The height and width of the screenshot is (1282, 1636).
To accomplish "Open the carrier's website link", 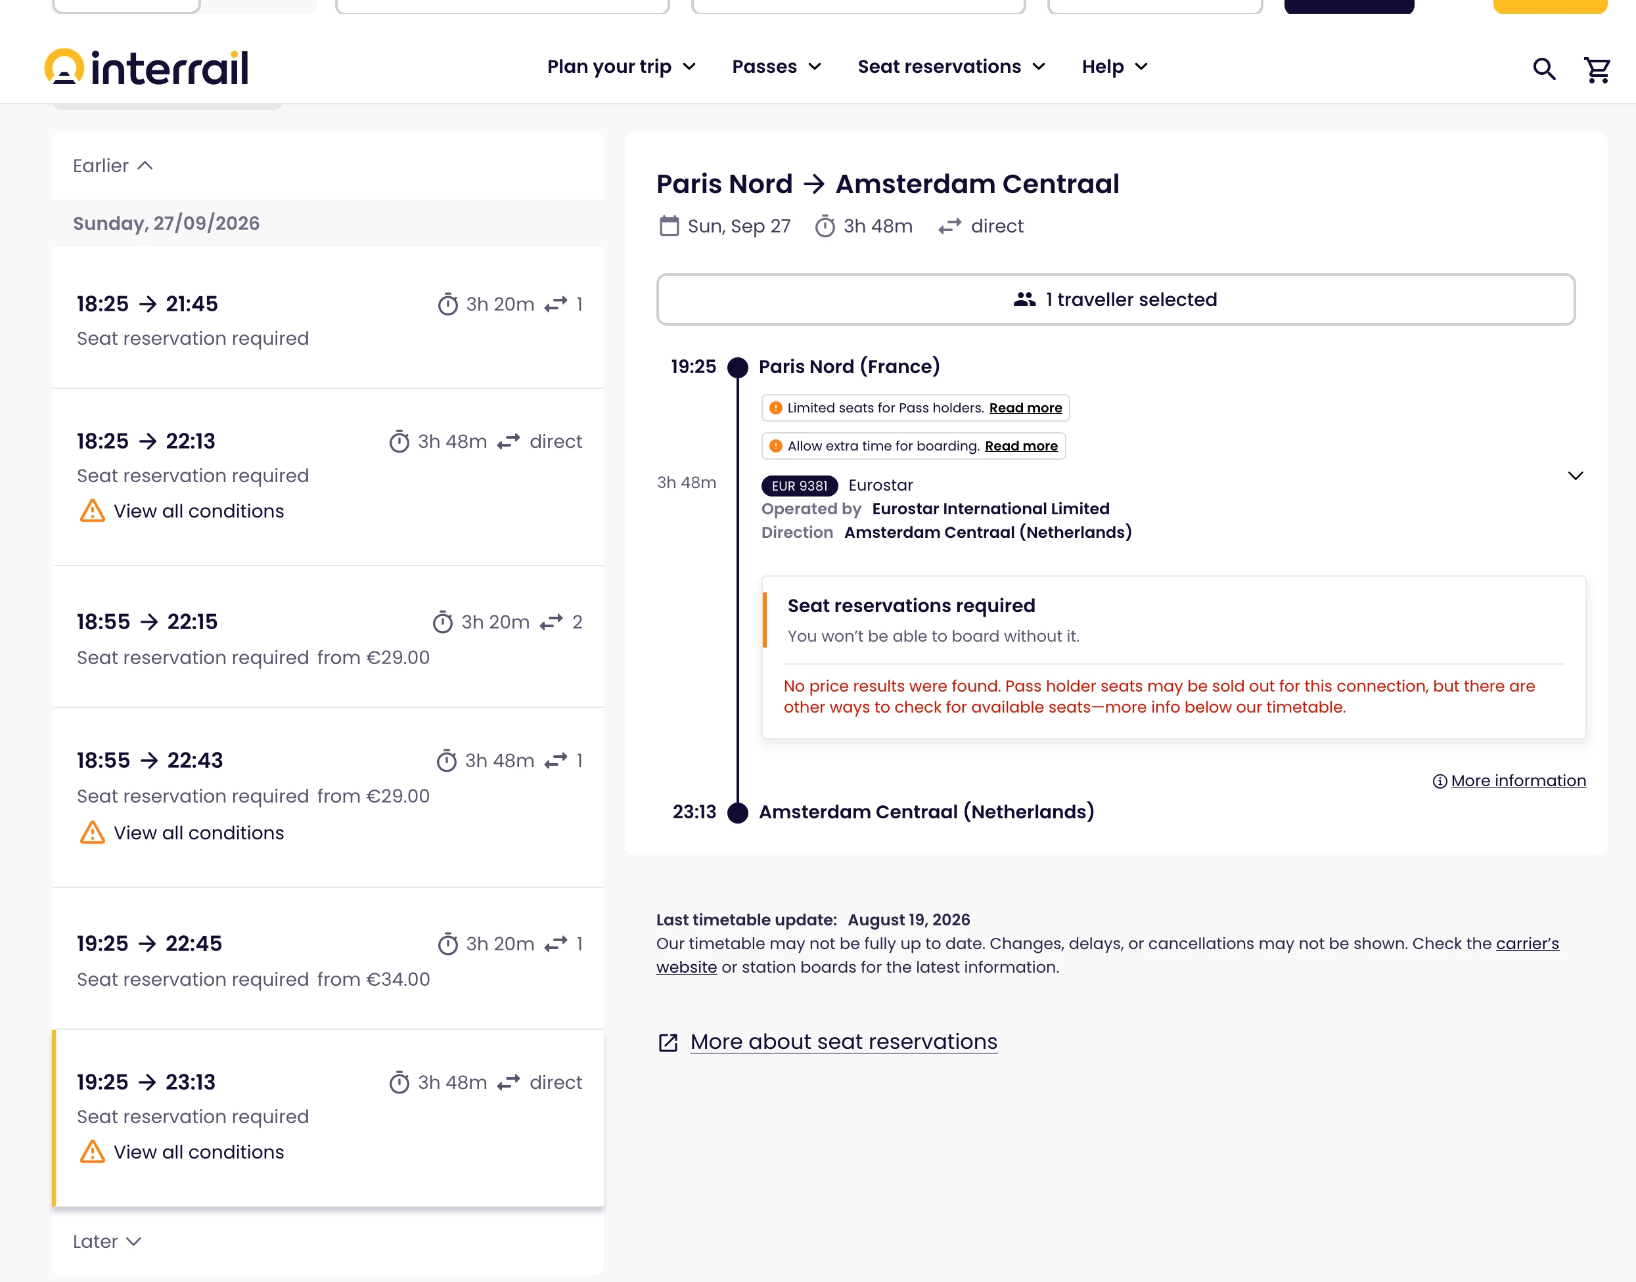I will pyautogui.click(x=1527, y=944).
